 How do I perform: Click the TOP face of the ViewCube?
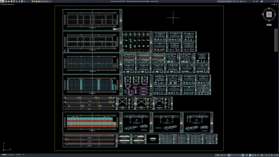[269, 14]
